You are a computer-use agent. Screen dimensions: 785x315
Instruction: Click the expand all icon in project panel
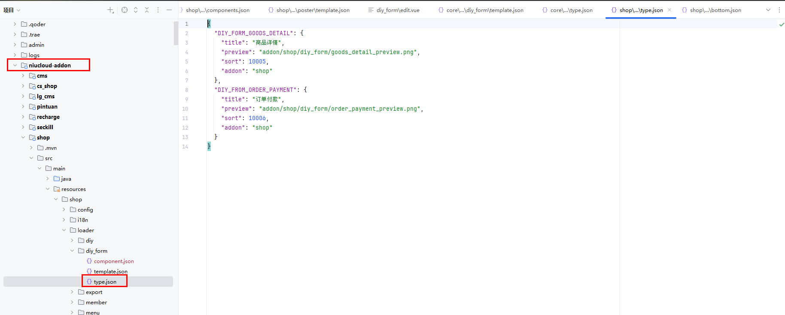tap(136, 10)
